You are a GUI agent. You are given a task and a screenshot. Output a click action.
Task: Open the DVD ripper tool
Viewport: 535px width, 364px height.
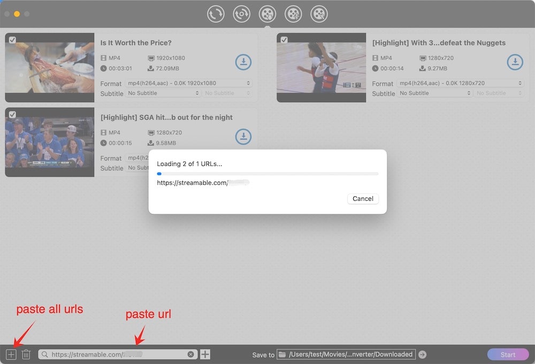point(242,14)
